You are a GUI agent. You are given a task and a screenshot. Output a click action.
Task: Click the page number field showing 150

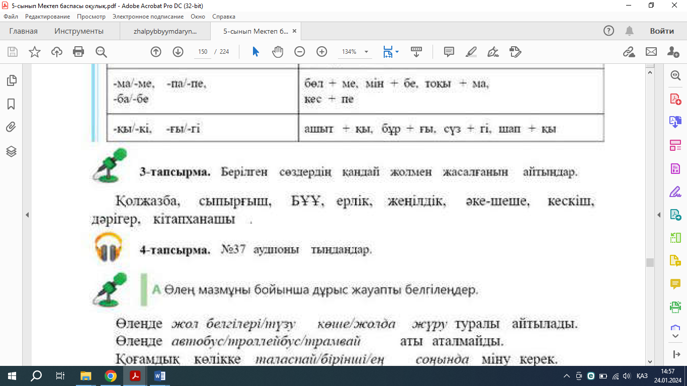pos(203,52)
